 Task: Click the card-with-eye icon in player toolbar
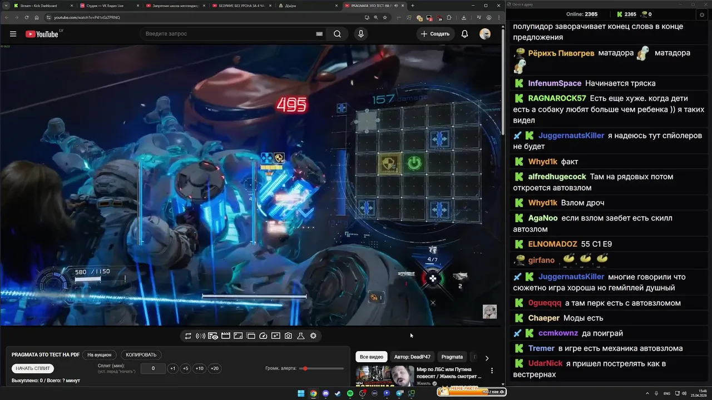[213, 336]
